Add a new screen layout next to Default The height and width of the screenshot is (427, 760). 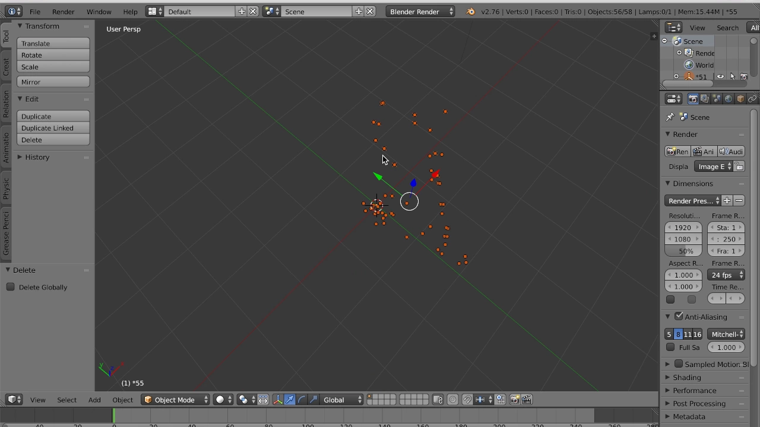click(x=242, y=11)
